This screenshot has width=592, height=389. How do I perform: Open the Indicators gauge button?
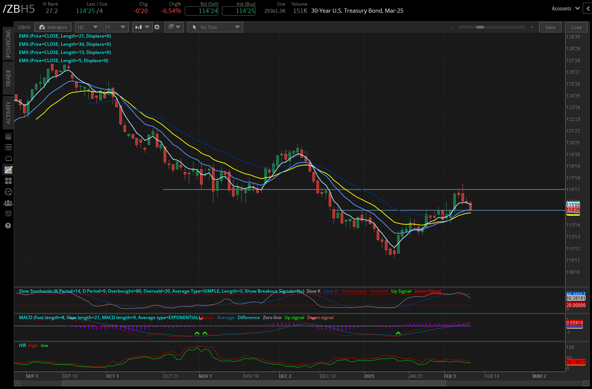(x=53, y=27)
